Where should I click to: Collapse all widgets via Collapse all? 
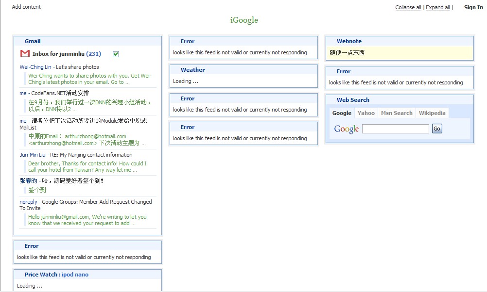[x=408, y=7]
